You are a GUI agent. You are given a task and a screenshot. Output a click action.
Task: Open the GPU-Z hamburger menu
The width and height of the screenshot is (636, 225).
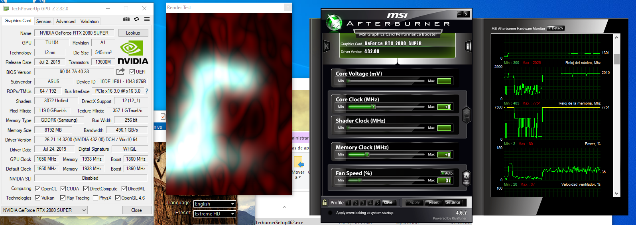coord(147,19)
